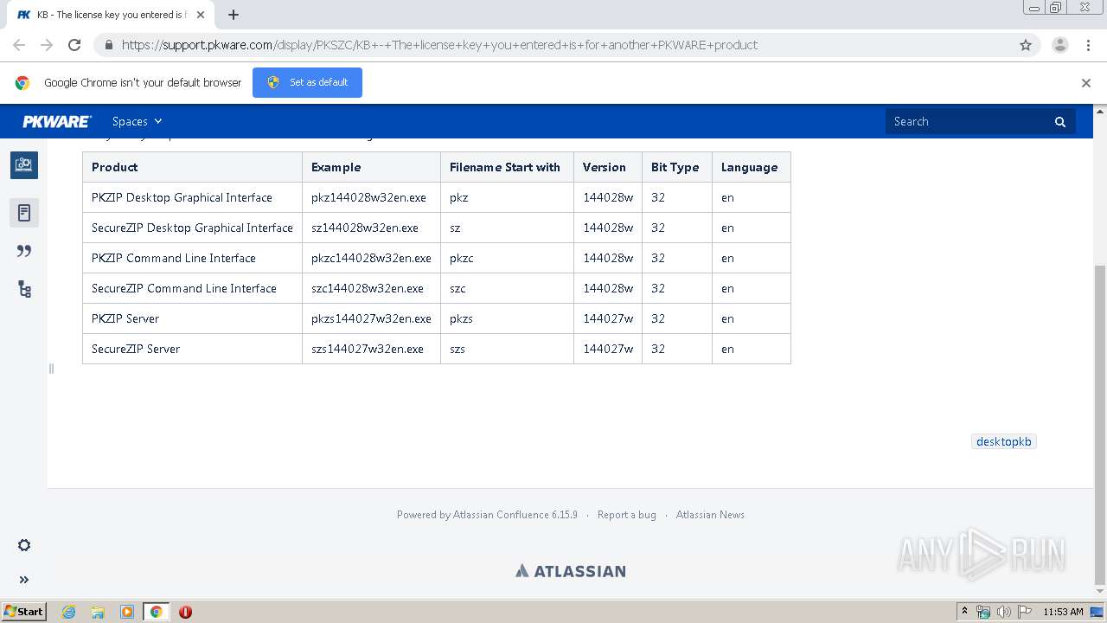Select the SecureZIP Server cell
The width and height of the screenshot is (1107, 623).
192,349
